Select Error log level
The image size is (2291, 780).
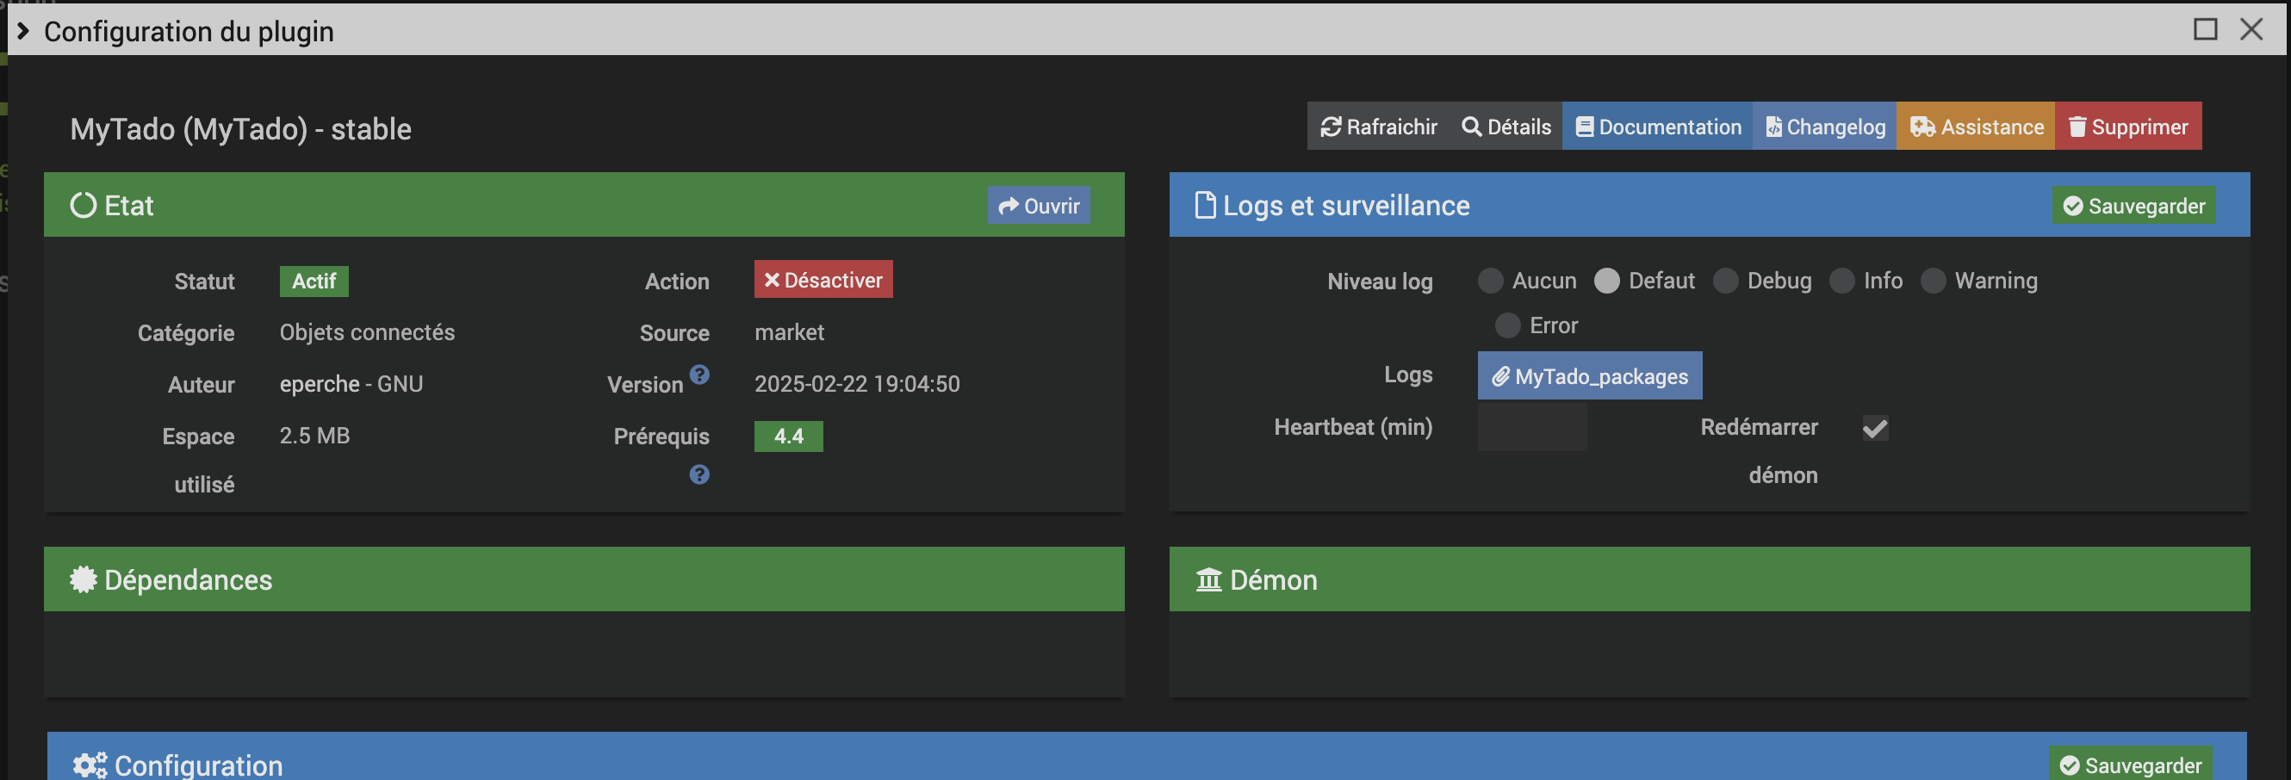[1507, 325]
